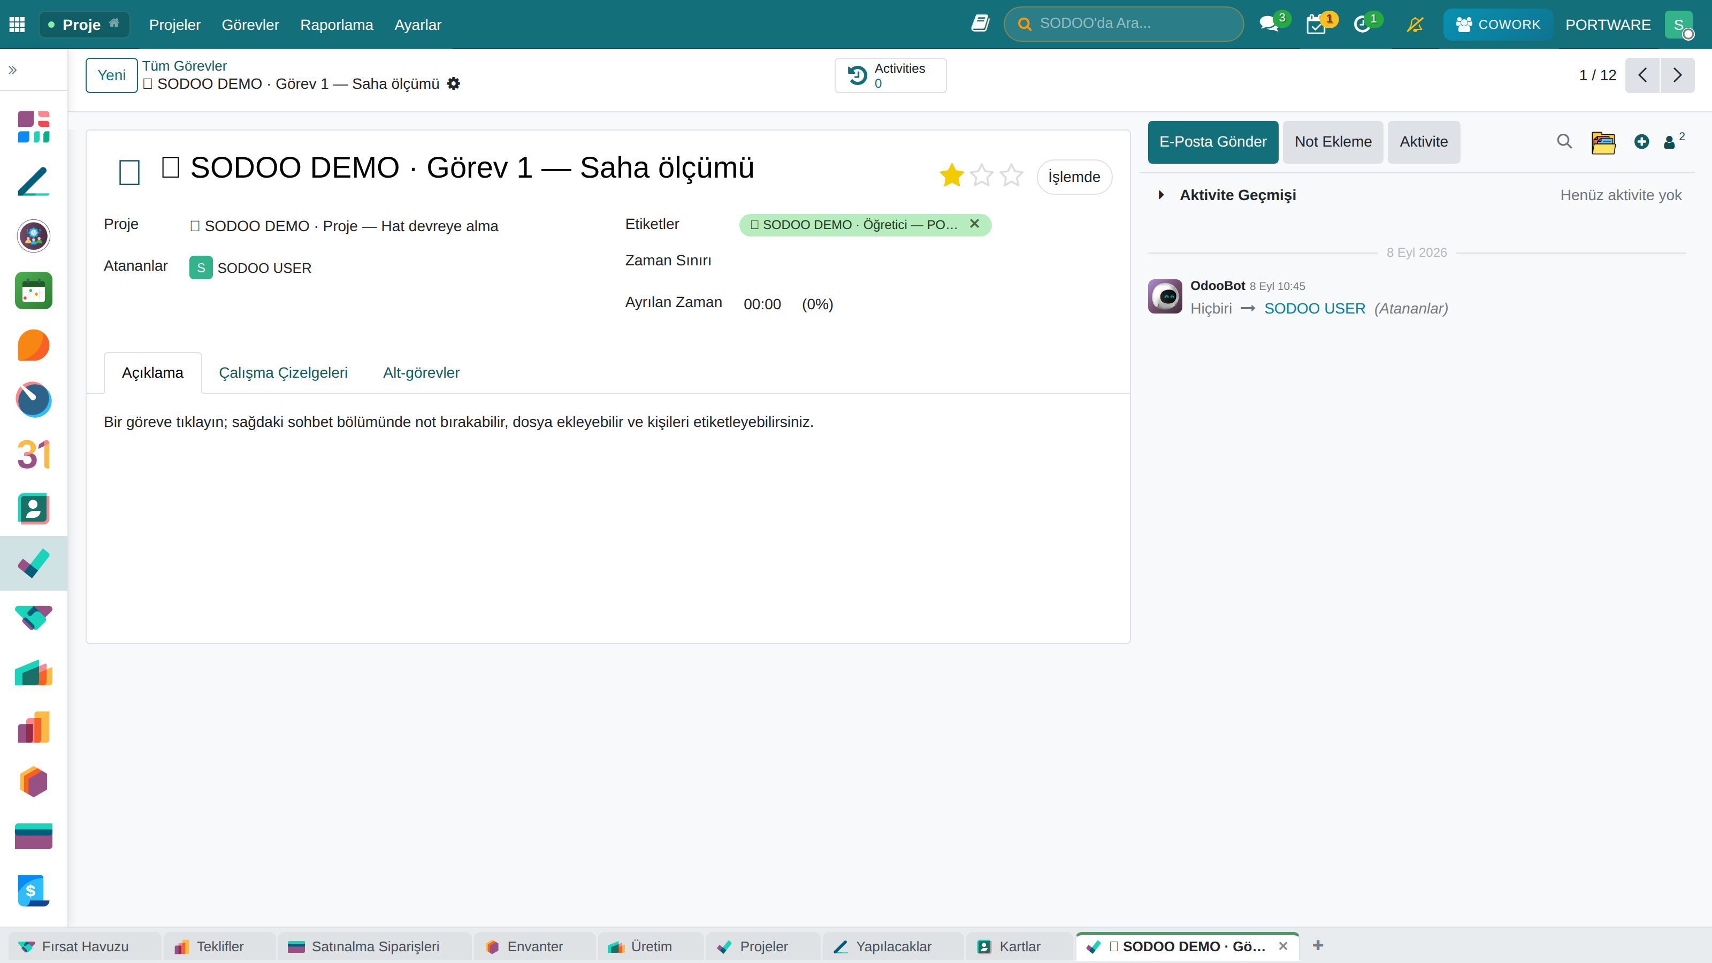The image size is (1712, 963).
Task: Open the inventory hexagon app in sidebar
Action: pyautogui.click(x=34, y=782)
